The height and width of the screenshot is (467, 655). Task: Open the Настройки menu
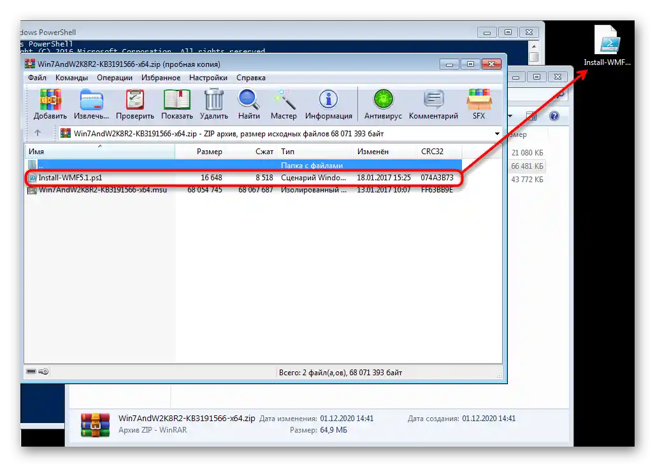pyautogui.click(x=208, y=78)
